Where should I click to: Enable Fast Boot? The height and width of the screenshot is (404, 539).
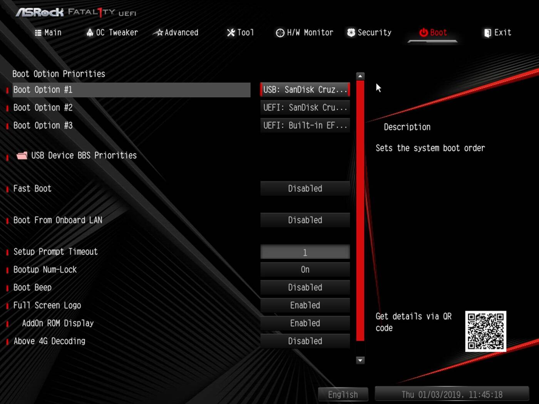pyautogui.click(x=305, y=189)
